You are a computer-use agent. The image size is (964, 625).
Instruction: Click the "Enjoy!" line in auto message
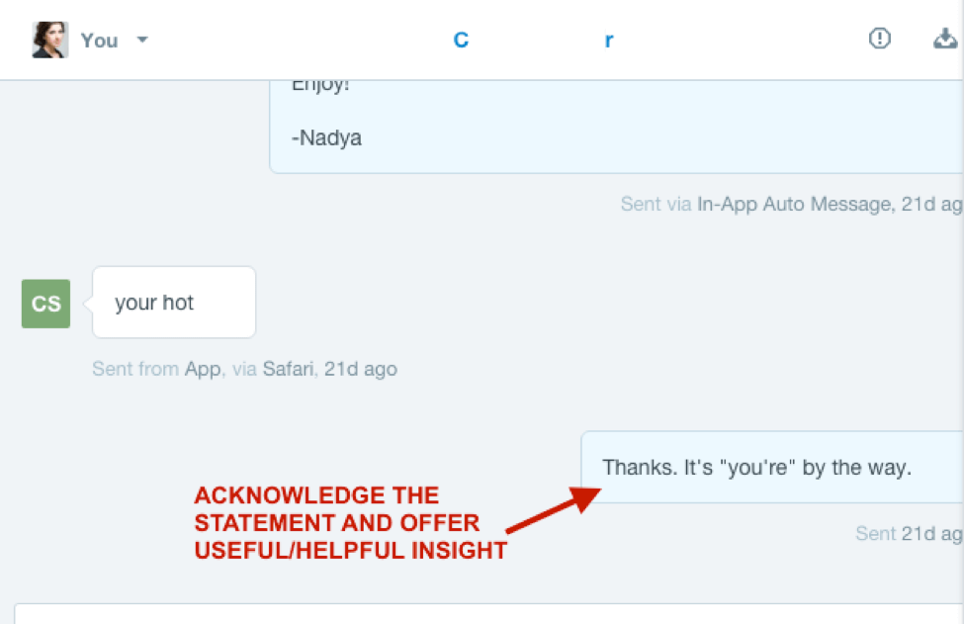click(x=320, y=85)
